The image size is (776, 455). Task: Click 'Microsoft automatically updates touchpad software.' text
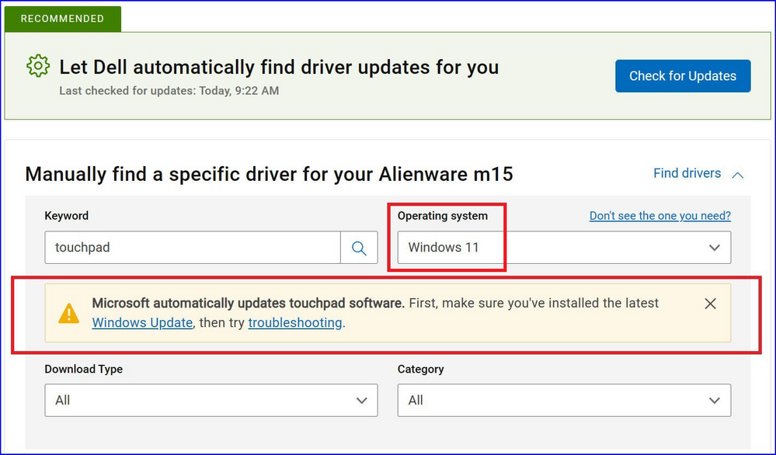pyautogui.click(x=249, y=303)
